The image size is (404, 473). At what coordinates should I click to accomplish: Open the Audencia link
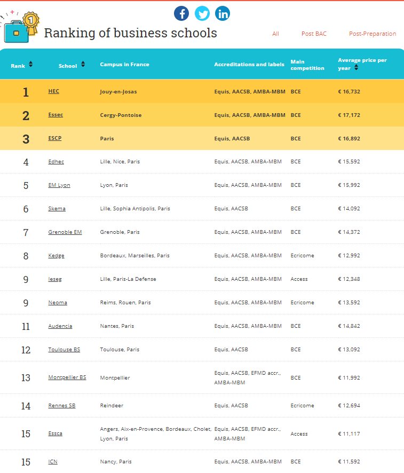coord(60,326)
